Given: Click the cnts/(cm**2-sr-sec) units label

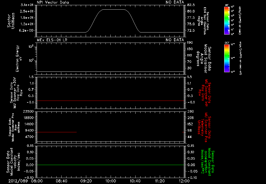Looking at the screenshot, I should point(240,20).
